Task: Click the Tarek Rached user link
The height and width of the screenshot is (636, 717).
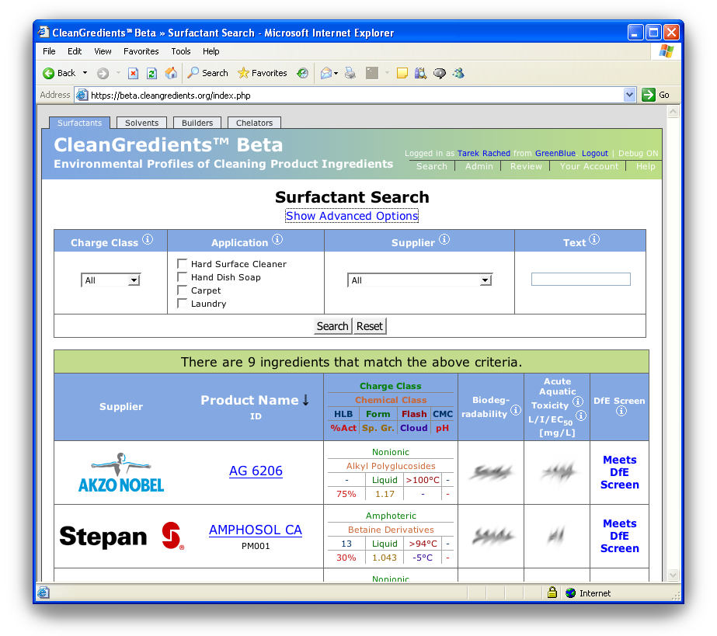Action: point(484,153)
